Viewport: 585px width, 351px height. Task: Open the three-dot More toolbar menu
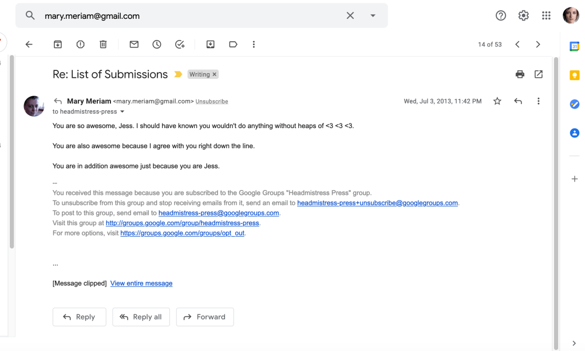(x=254, y=45)
